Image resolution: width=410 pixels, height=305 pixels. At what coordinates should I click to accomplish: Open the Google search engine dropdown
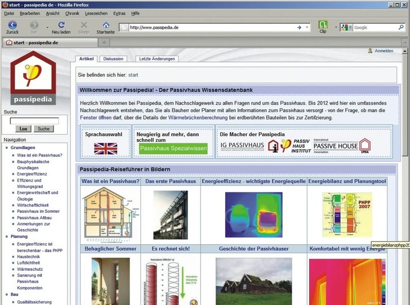click(x=345, y=27)
